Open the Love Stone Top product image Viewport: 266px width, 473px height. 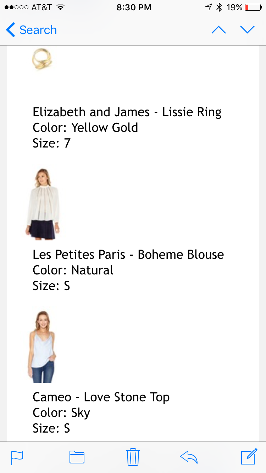(x=41, y=346)
